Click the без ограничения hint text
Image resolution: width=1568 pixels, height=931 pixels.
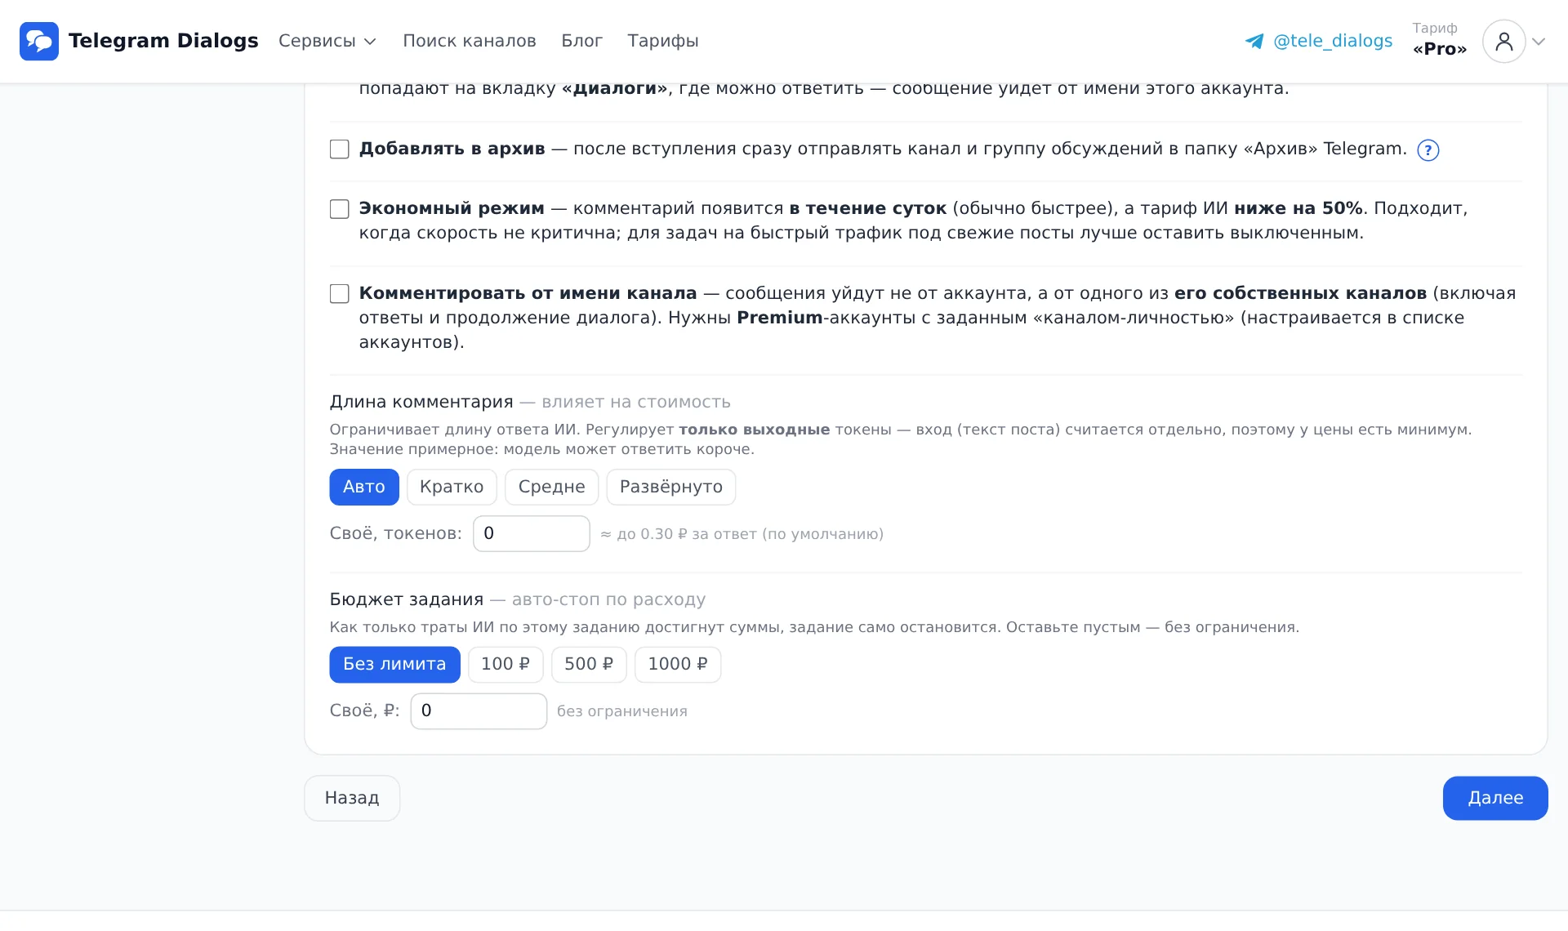[x=622, y=712]
